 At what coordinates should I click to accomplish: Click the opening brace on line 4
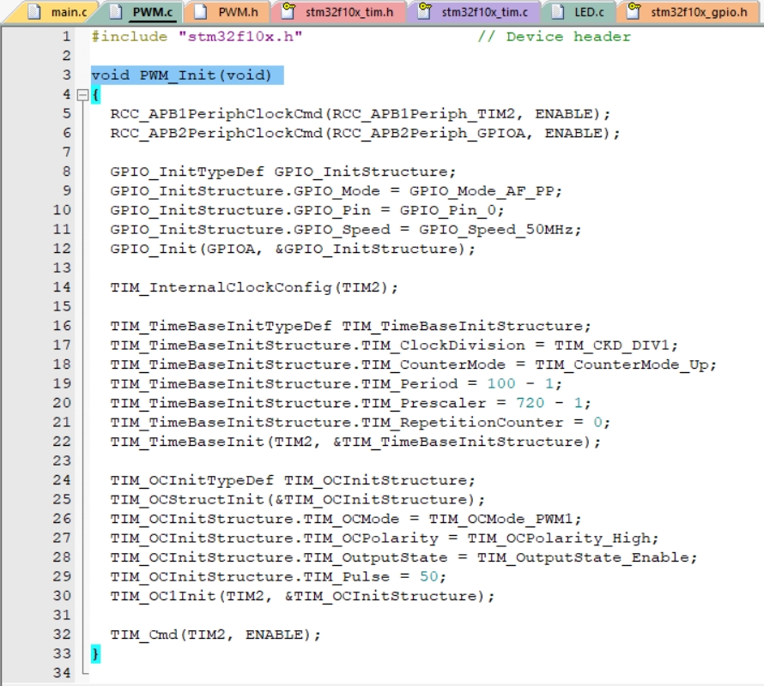coord(95,94)
